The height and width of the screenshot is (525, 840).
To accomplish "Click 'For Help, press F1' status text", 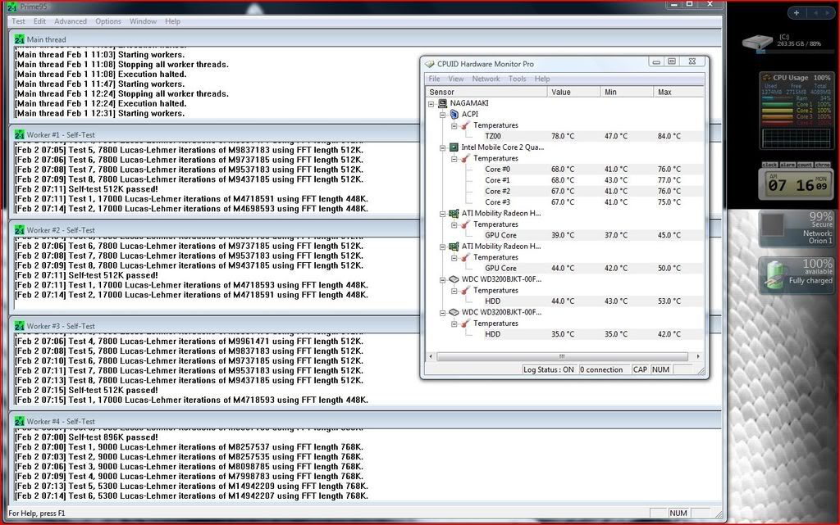I will tap(36, 514).
